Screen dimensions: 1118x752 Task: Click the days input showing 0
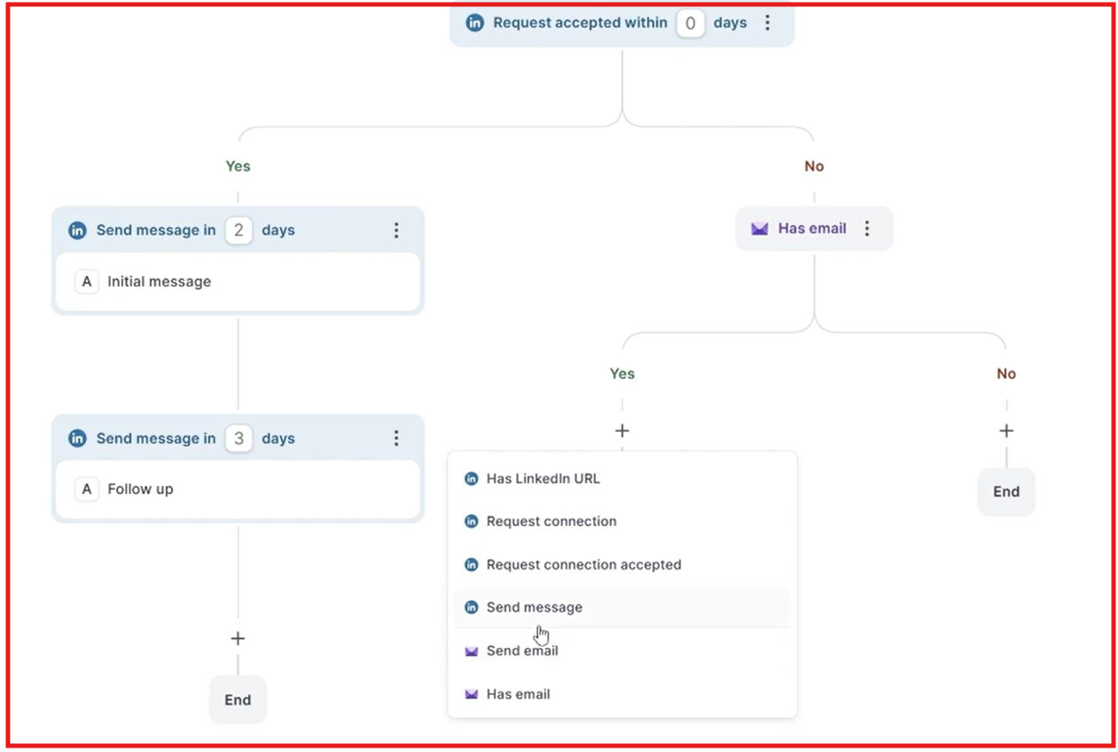point(690,23)
